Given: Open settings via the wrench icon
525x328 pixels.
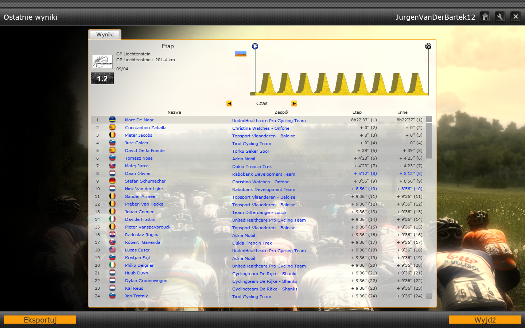Looking at the screenshot, I should tap(500, 17).
